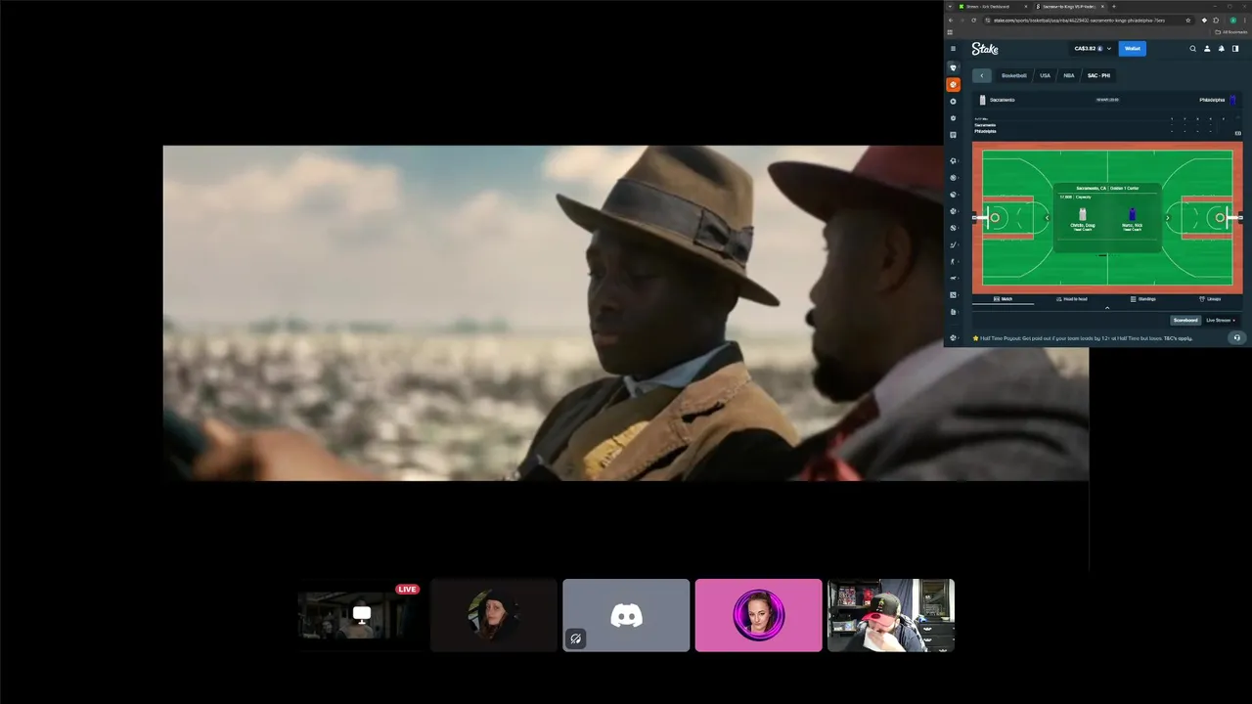This screenshot has width=1252, height=704.
Task: Toggle the Stake right side panel icon
Action: tap(1234, 49)
